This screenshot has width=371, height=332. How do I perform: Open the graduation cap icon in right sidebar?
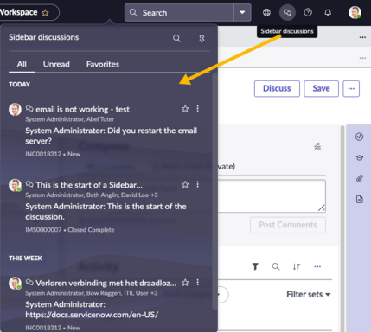359,157
